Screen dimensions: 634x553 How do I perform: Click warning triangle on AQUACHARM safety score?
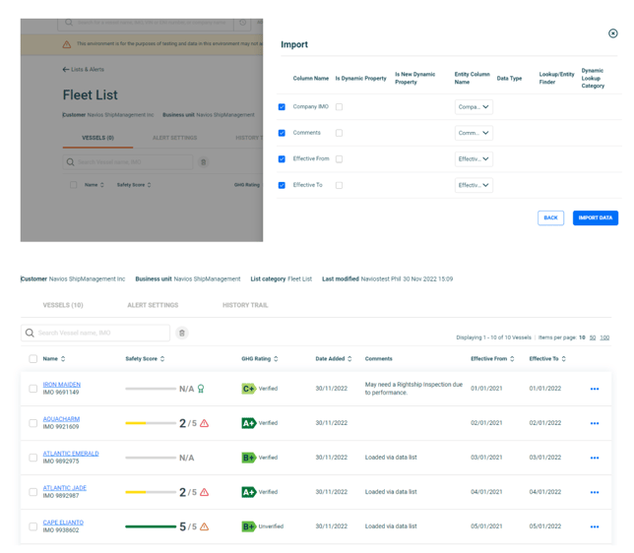(205, 423)
